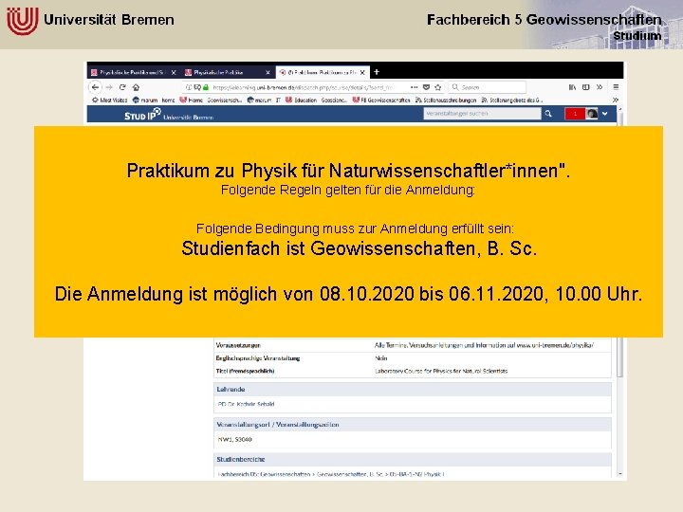Click the NW1, S3040 room entry
Image resolution: width=683 pixels, height=512 pixels.
tap(235, 440)
